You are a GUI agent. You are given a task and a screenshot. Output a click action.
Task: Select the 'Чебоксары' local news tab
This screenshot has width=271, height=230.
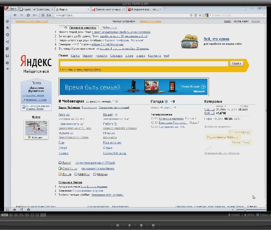click(109, 27)
